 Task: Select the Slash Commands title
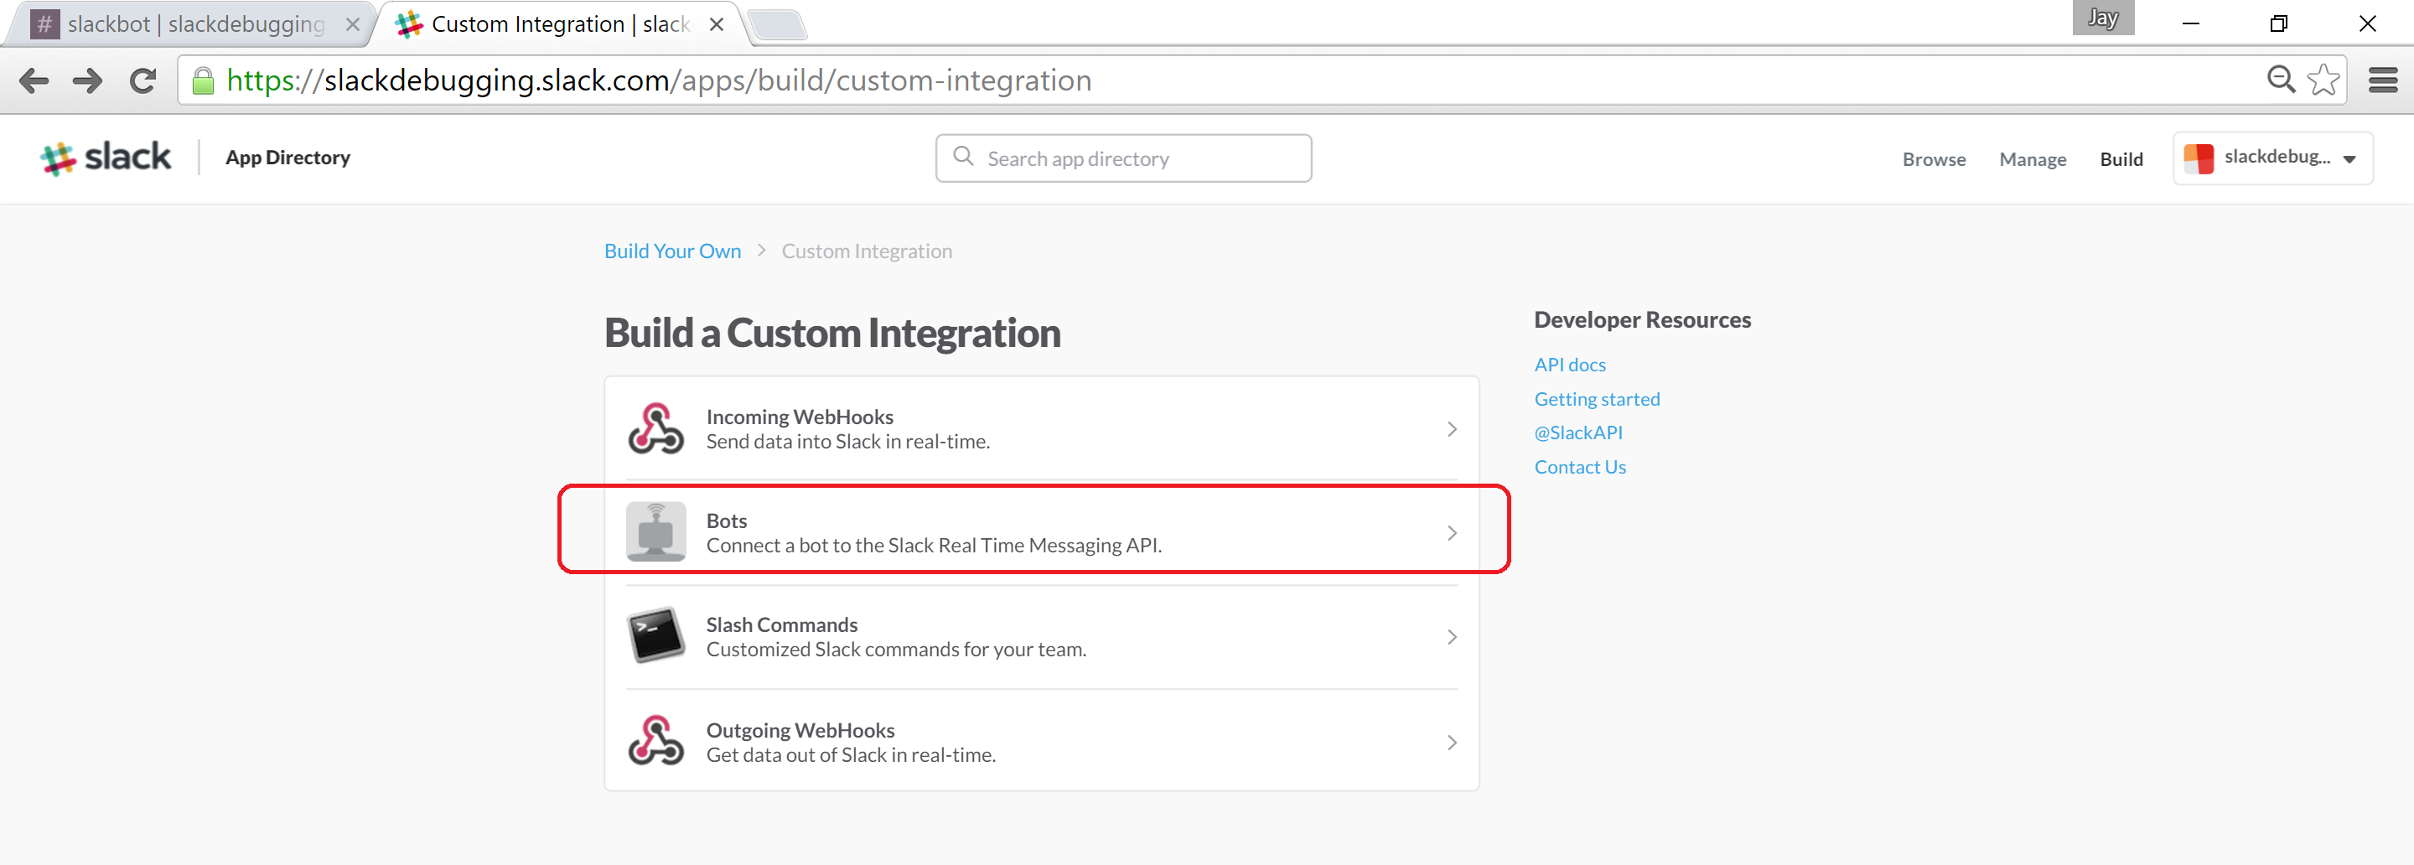[781, 625]
